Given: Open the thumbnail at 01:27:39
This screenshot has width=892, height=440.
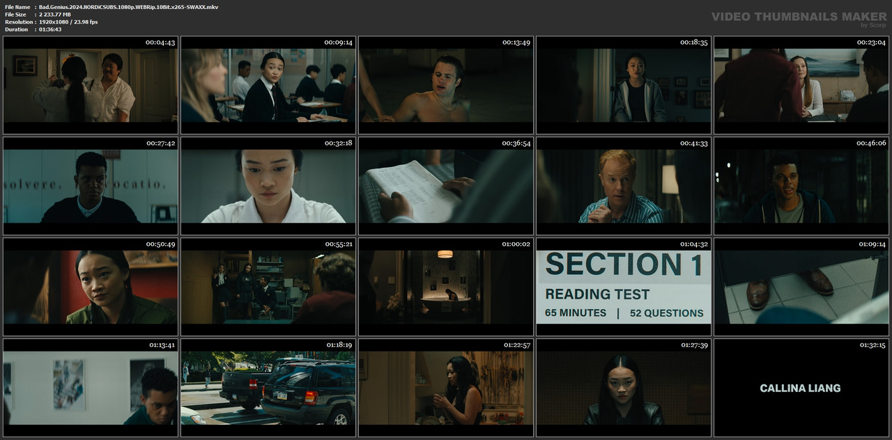Looking at the screenshot, I should click(624, 388).
